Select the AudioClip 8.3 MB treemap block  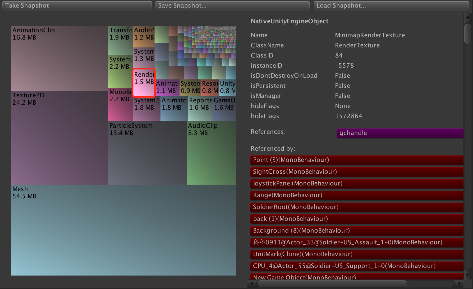tap(212, 153)
